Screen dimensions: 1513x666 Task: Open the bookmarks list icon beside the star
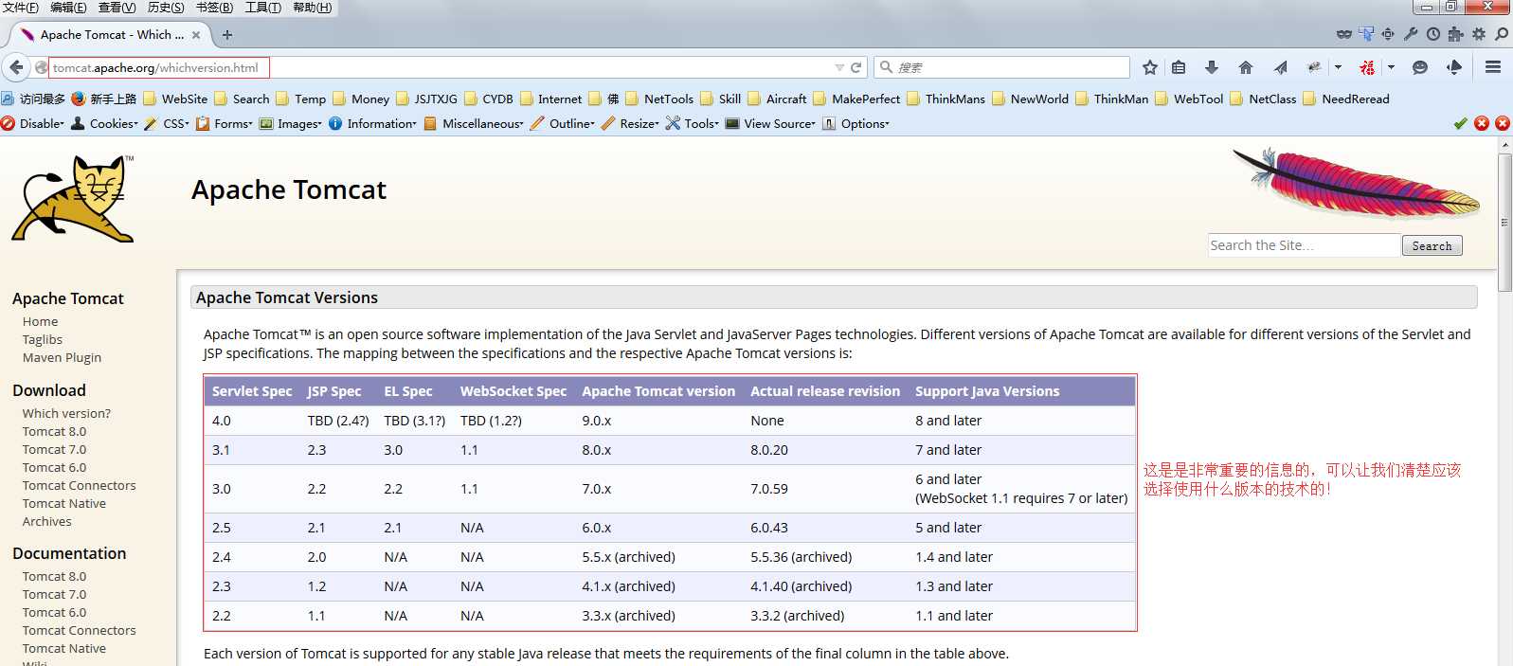pyautogui.click(x=1179, y=67)
